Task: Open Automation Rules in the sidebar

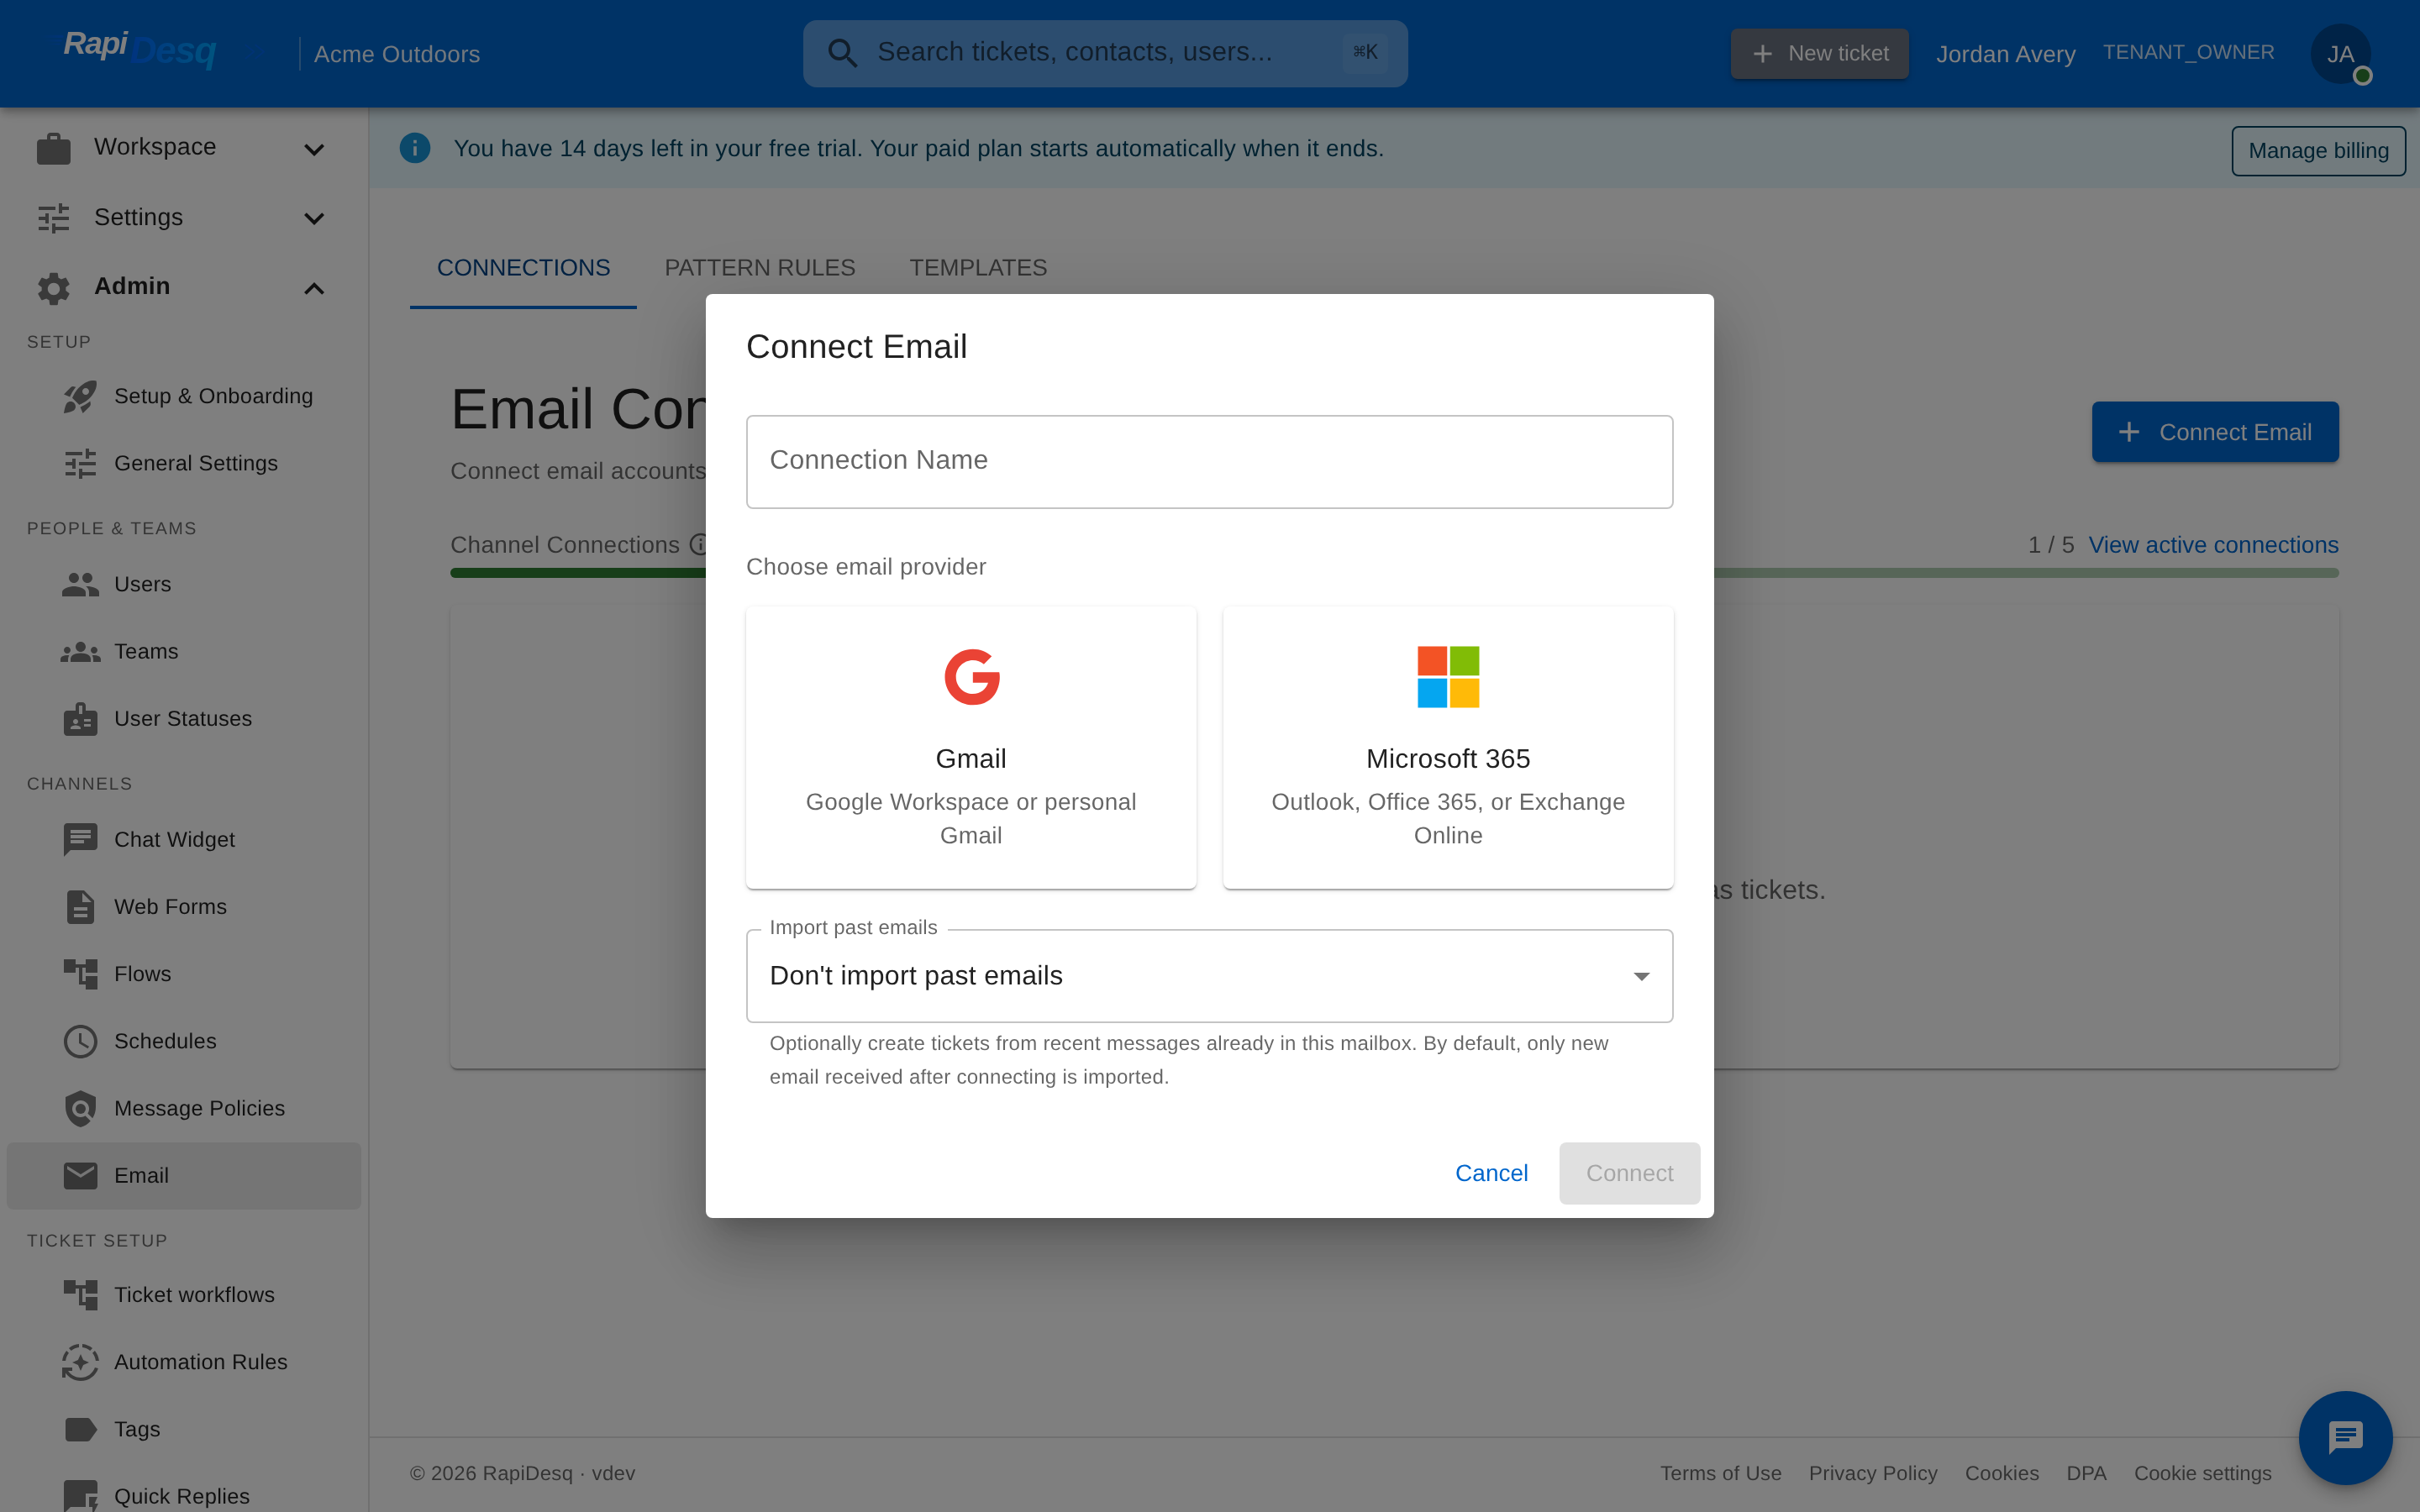Action: pos(184,1362)
